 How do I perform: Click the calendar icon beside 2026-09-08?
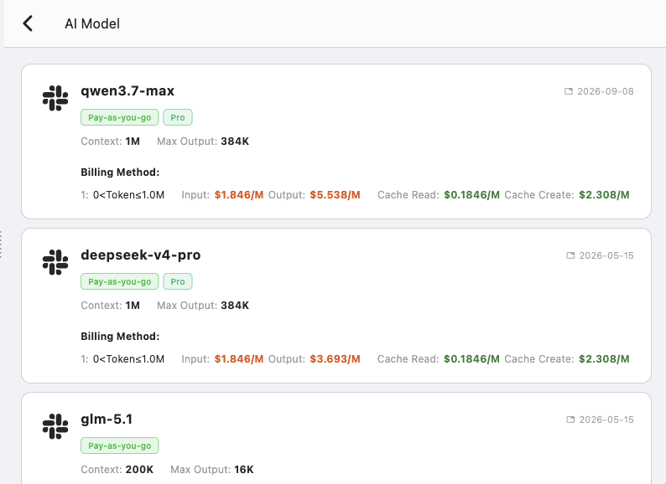pyautogui.click(x=569, y=91)
